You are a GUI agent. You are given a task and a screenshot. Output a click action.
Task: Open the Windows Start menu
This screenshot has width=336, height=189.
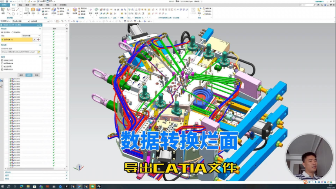point(2,186)
